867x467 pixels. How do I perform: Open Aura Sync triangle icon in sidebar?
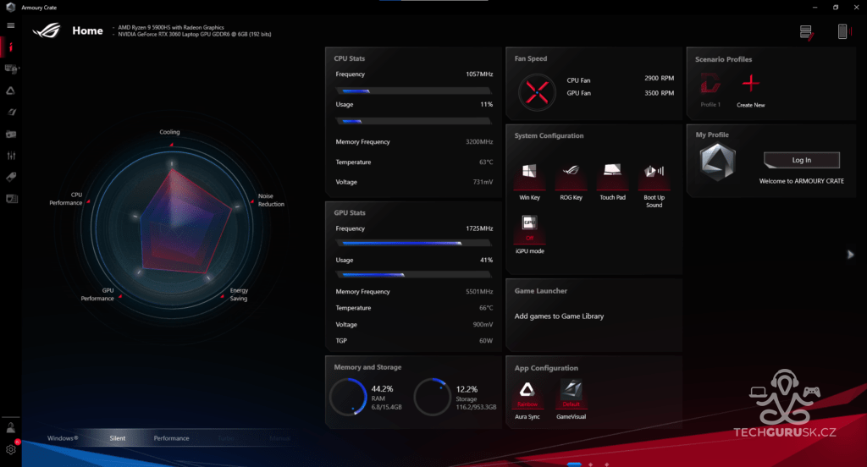[x=10, y=91]
